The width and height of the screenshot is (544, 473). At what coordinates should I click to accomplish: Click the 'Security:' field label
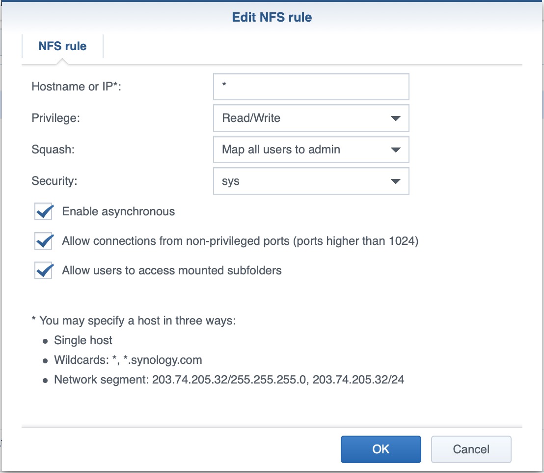[54, 181]
